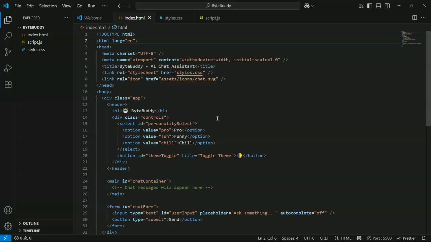431x242 pixels.
Task: Click Port: 5500 Live Server item
Action: tap(379, 238)
